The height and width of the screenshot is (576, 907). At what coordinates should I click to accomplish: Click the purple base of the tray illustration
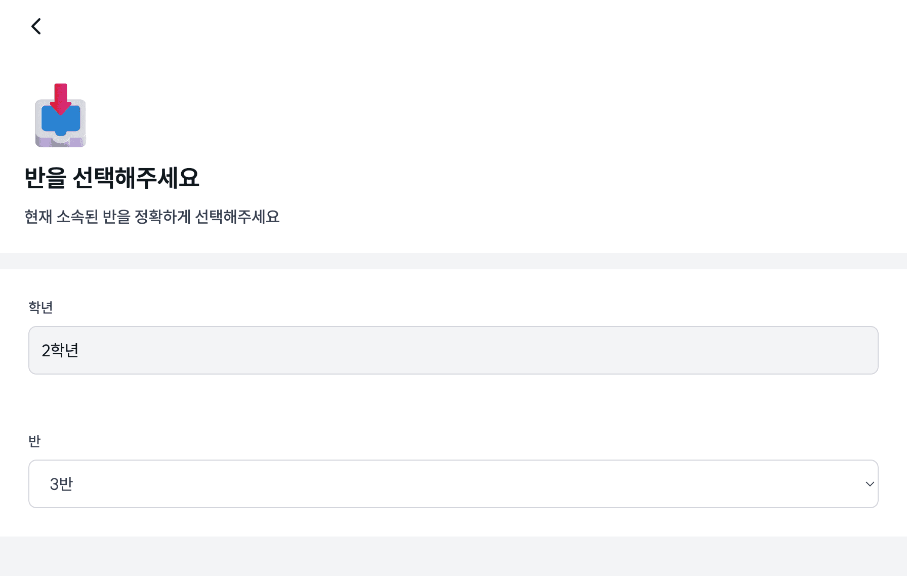tap(61, 142)
